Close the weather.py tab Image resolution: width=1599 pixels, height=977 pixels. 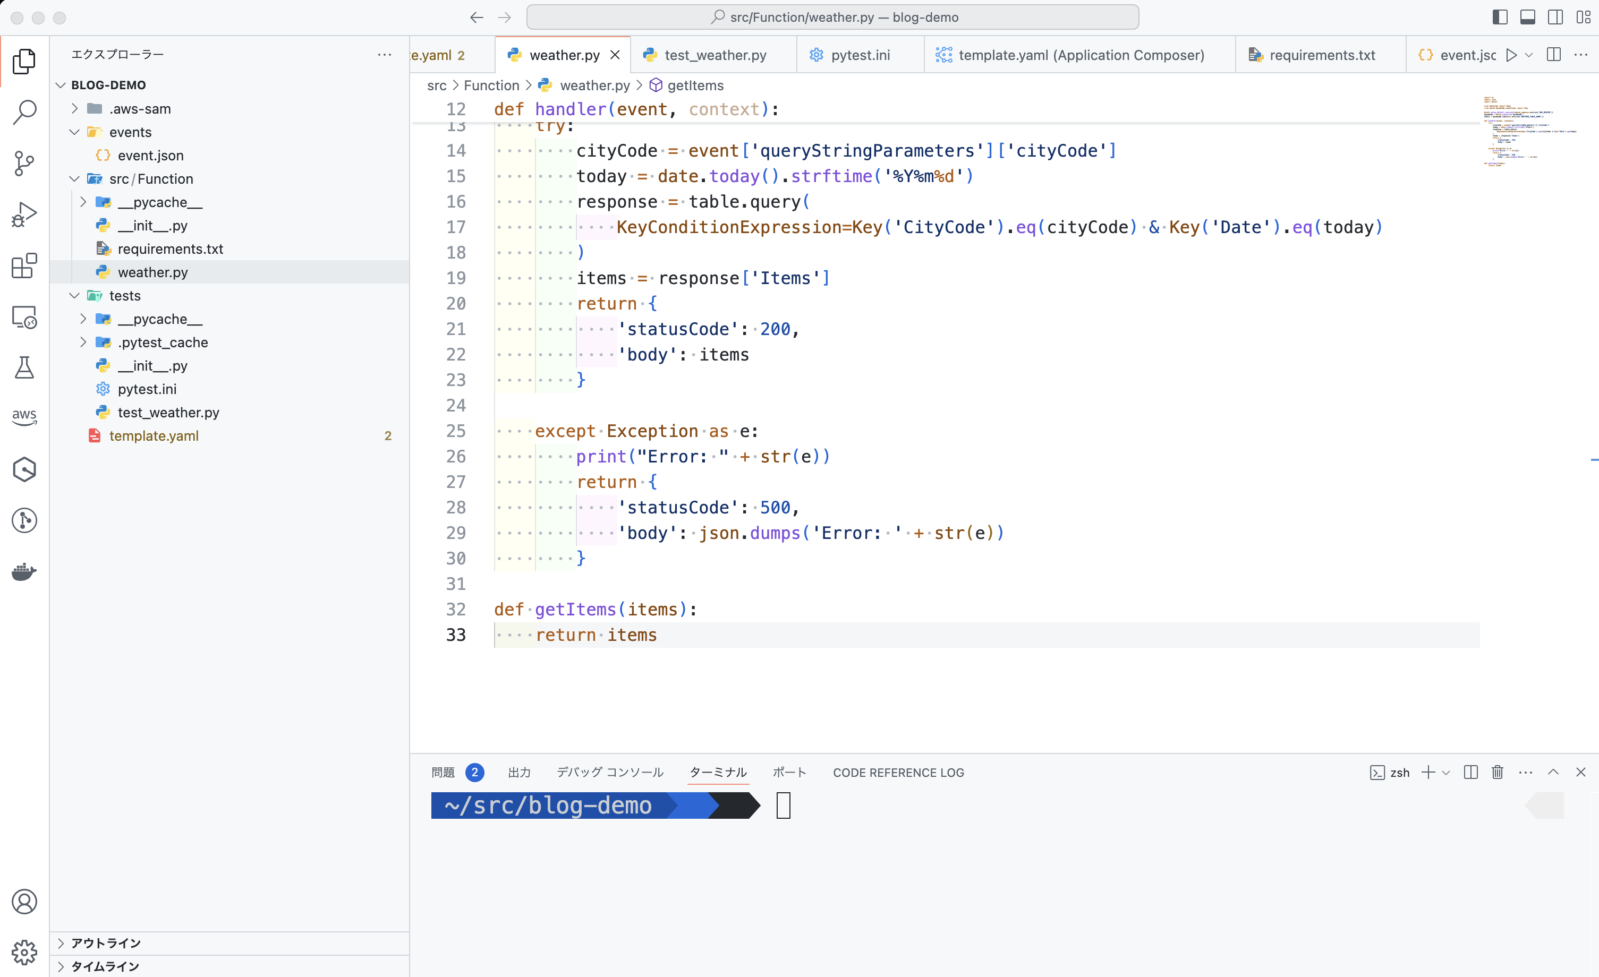pyautogui.click(x=615, y=55)
